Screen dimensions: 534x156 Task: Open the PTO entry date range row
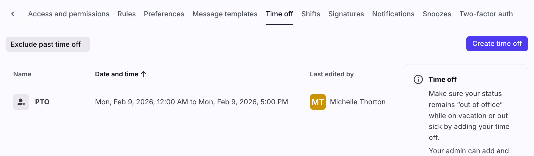191,102
